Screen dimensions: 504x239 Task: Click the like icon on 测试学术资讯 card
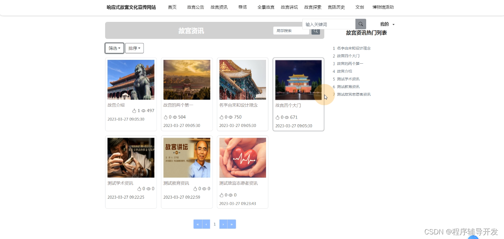139,189
